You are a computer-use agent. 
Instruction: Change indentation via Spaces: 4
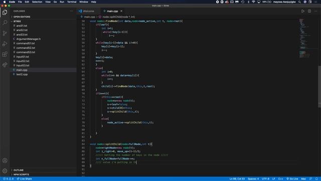[253, 179]
